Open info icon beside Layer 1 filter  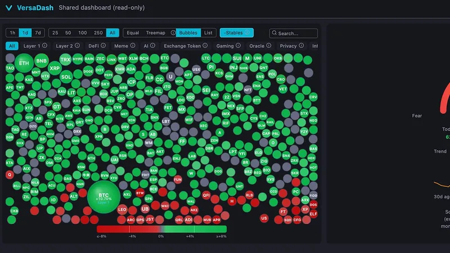(45, 46)
